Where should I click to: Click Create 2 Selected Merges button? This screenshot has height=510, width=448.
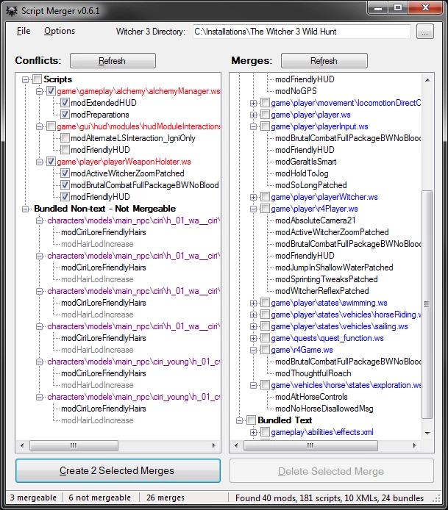pos(118,470)
